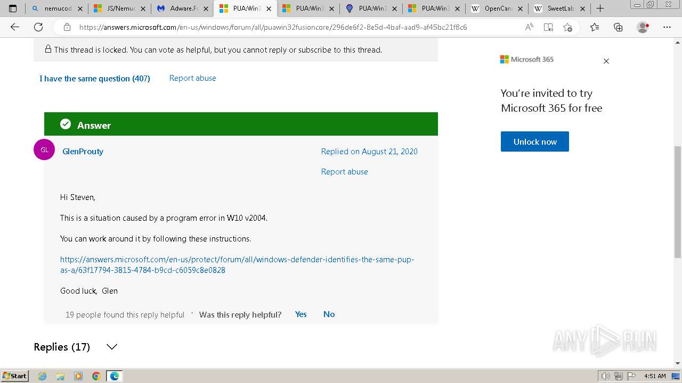Click the Replied on August 21, 2020 text
The height and width of the screenshot is (383, 682).
(369, 152)
